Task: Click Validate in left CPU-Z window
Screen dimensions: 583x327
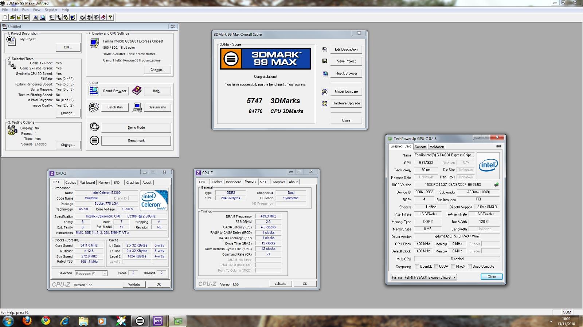Action: (x=134, y=284)
